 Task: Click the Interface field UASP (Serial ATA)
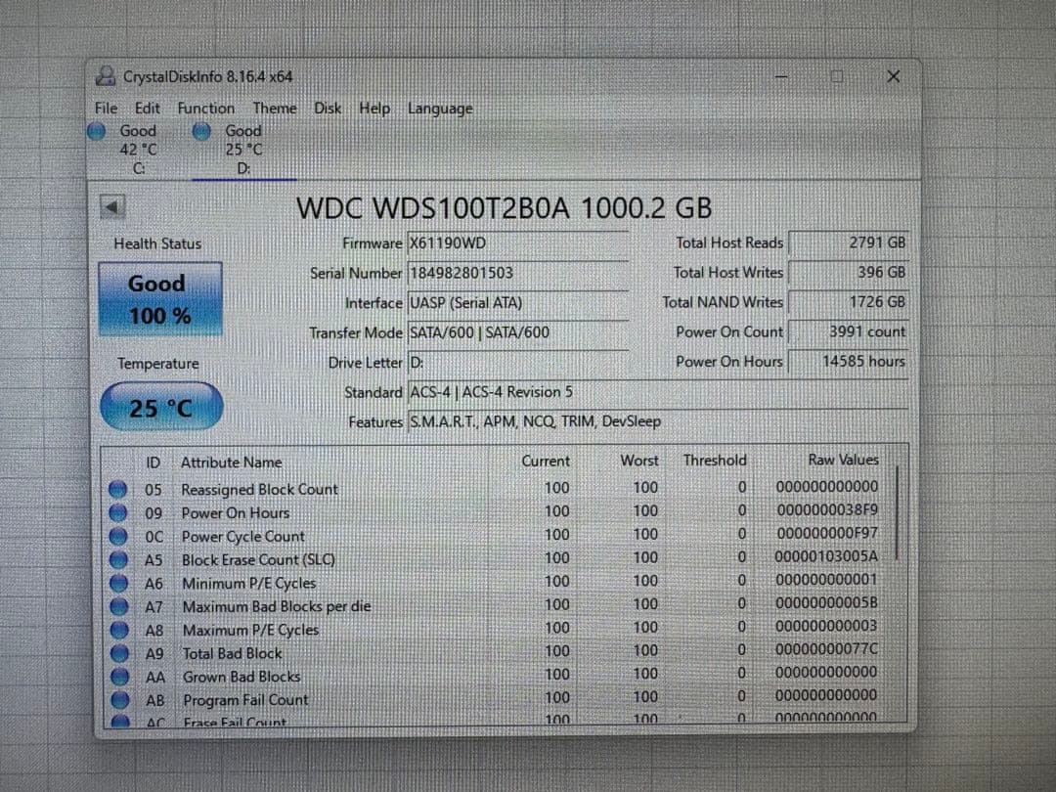pos(517,303)
